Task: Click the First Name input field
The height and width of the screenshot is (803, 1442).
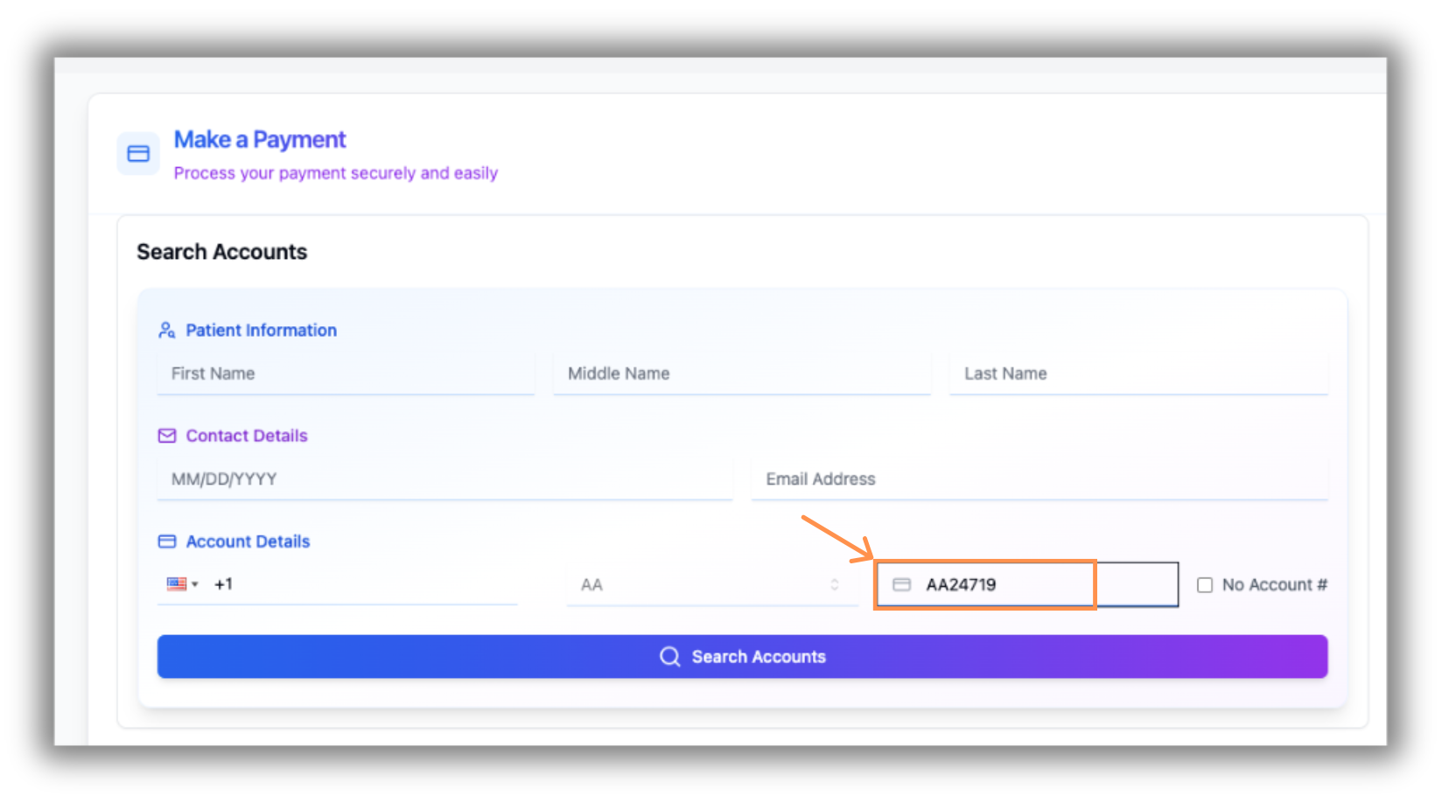Action: [x=346, y=374]
